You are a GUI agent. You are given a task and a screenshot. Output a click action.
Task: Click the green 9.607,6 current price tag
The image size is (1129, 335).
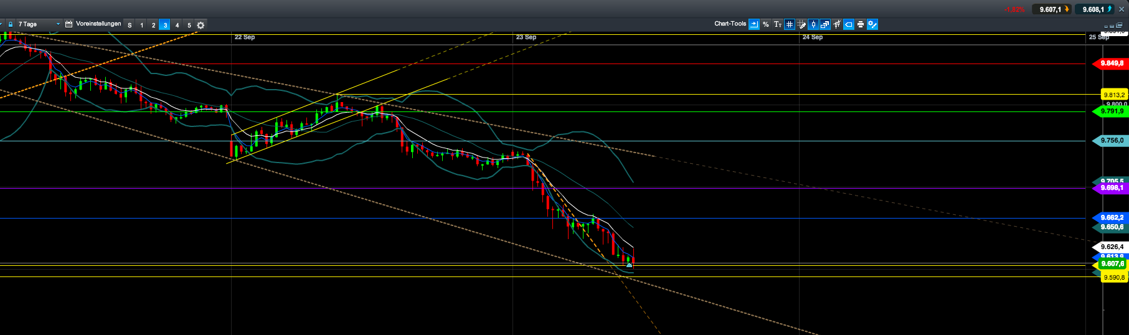1111,264
